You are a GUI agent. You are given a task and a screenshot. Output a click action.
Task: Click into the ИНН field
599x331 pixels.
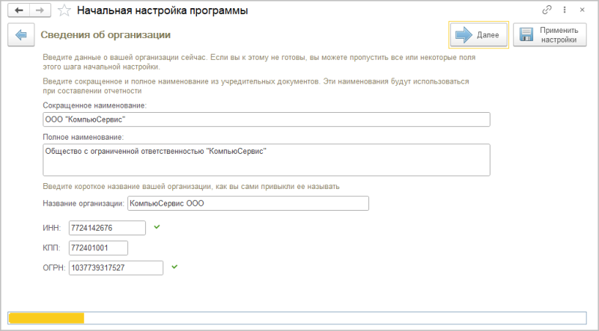(106, 228)
